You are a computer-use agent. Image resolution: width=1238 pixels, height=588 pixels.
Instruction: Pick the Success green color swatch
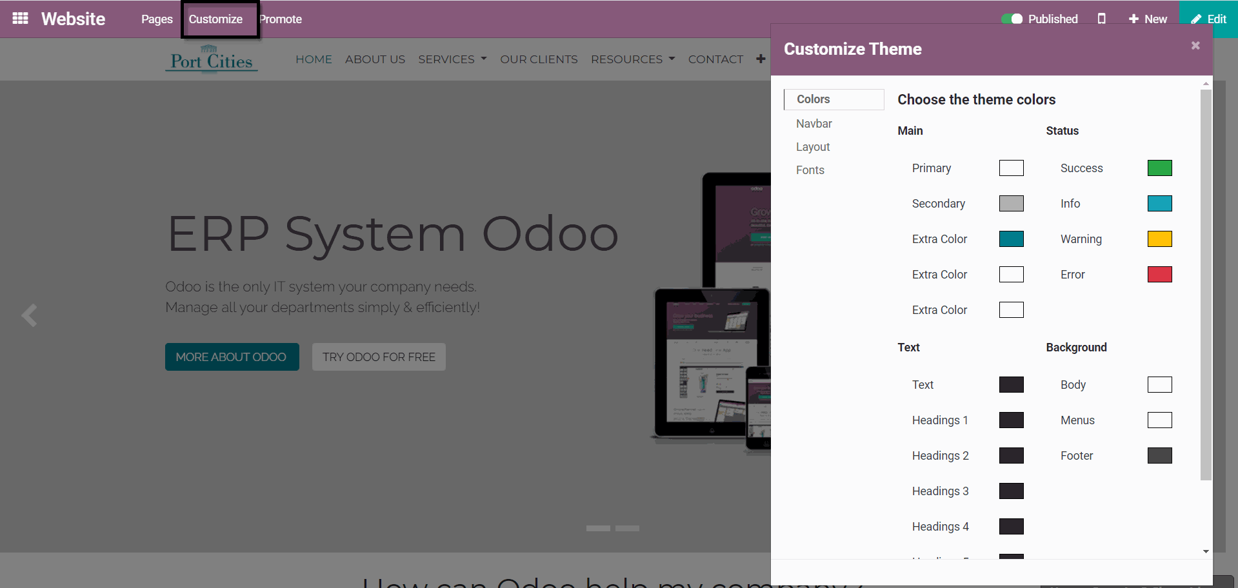pyautogui.click(x=1159, y=168)
